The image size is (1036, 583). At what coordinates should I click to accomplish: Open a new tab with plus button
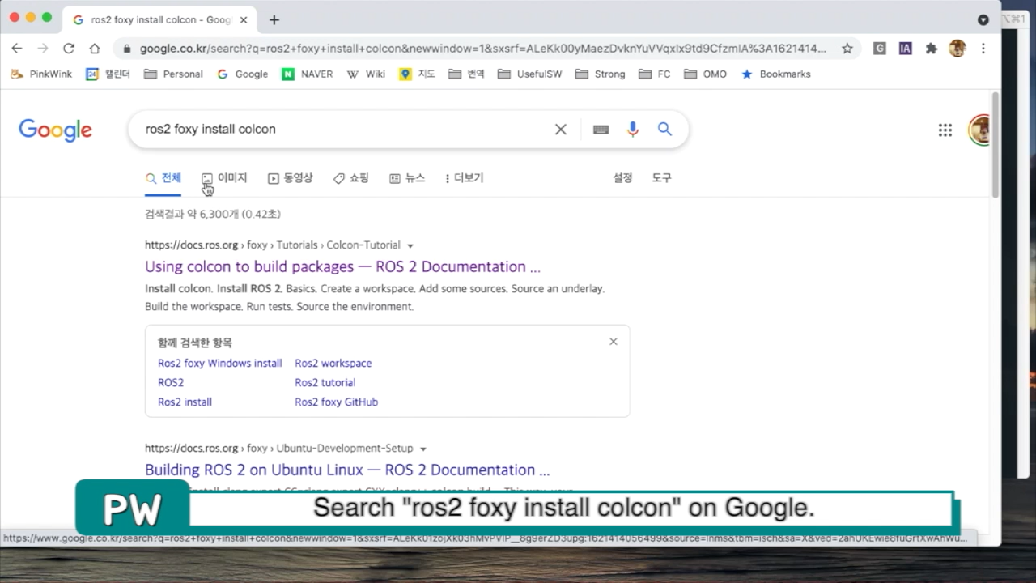(274, 19)
